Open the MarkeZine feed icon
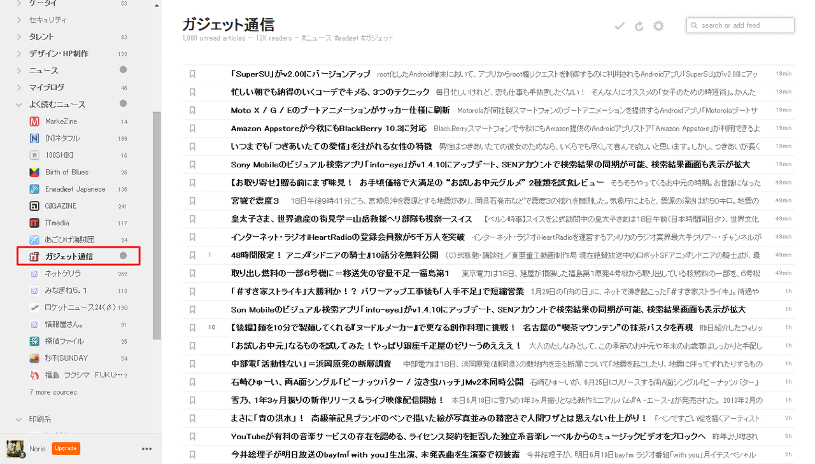This screenshot has width=815, height=464. 34,122
